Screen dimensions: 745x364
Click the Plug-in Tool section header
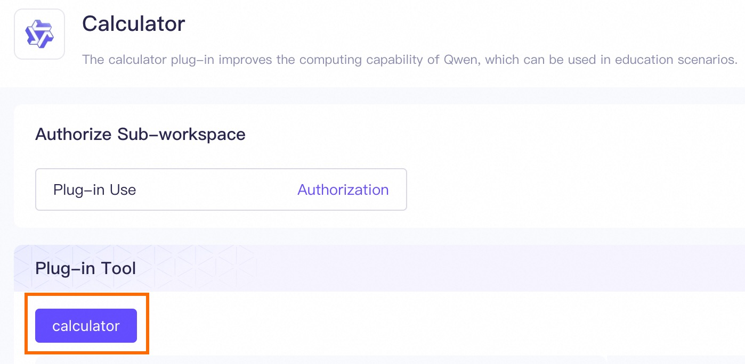(x=85, y=268)
